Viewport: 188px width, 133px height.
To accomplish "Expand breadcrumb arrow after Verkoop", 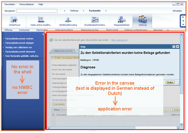I will pyautogui.click(x=84, y=11).
